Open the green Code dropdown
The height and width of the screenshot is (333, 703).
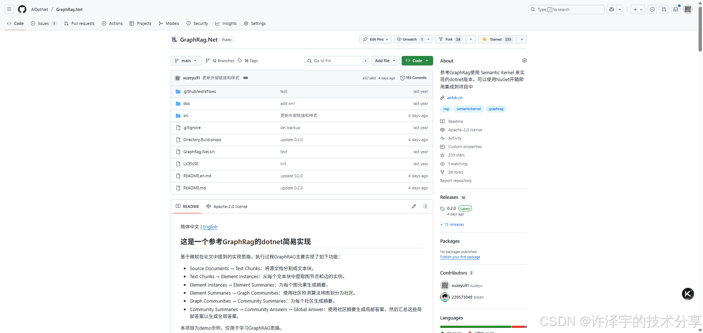417,61
